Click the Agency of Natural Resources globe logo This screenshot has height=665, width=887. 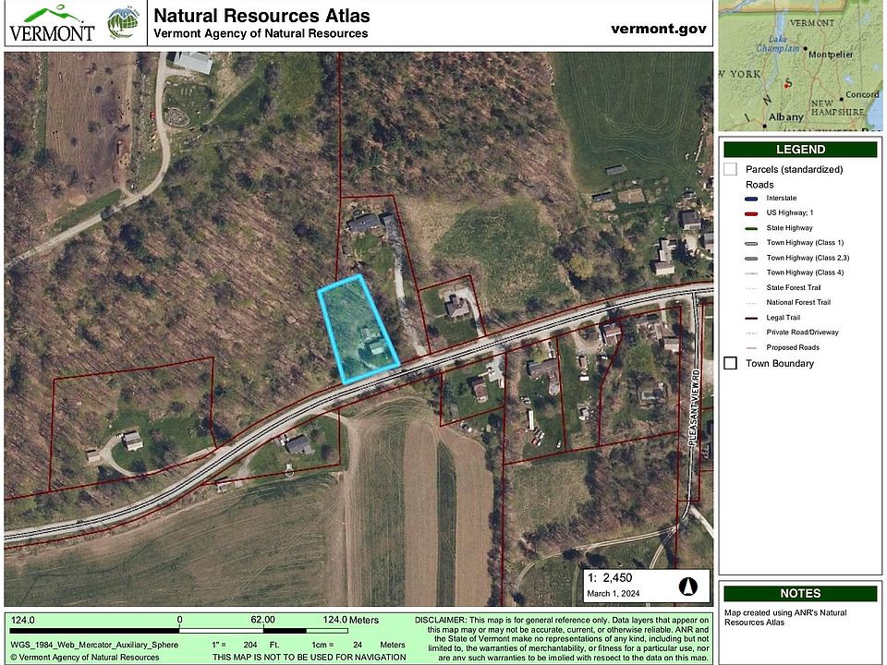[x=123, y=23]
